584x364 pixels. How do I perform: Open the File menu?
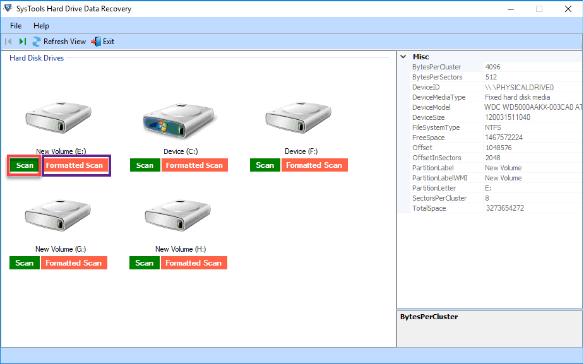(x=15, y=26)
